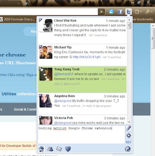The height and width of the screenshot is (156, 155).
Task: Open @xiangcool mention in Angelina Kein's tweet
Action: click(63, 101)
